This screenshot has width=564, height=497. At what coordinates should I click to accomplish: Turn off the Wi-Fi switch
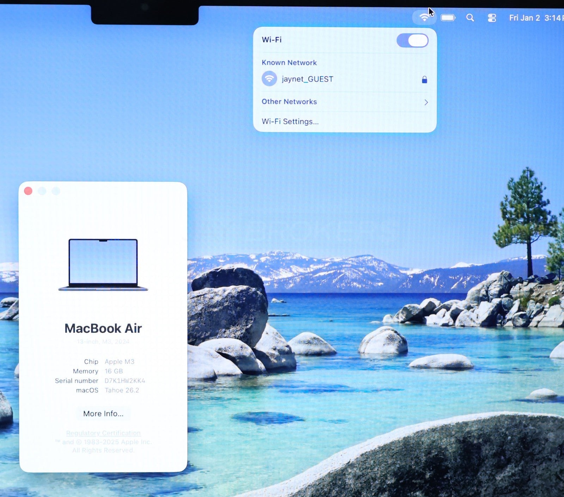pyautogui.click(x=412, y=40)
